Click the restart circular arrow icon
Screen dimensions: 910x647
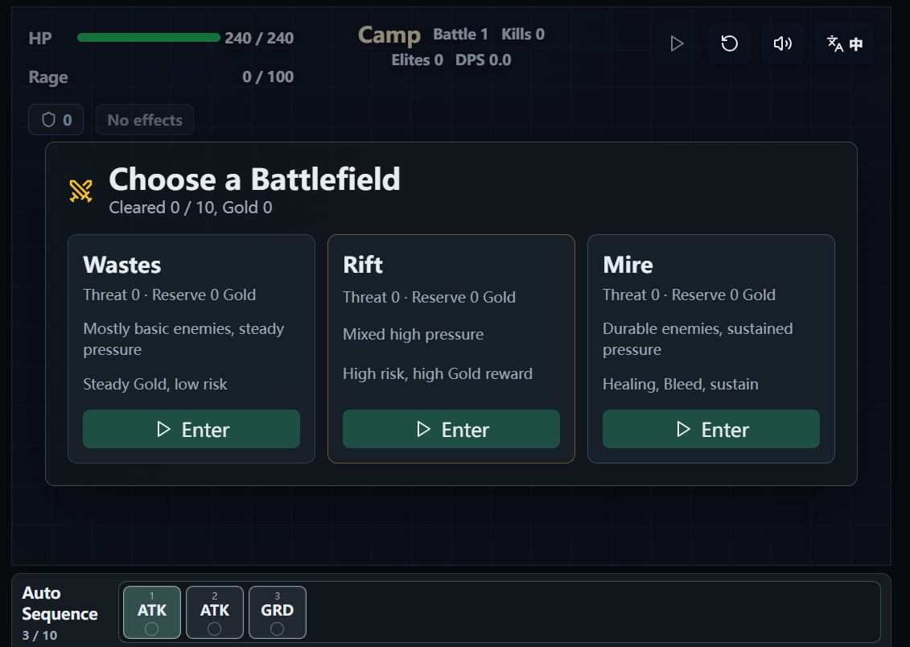pos(730,43)
